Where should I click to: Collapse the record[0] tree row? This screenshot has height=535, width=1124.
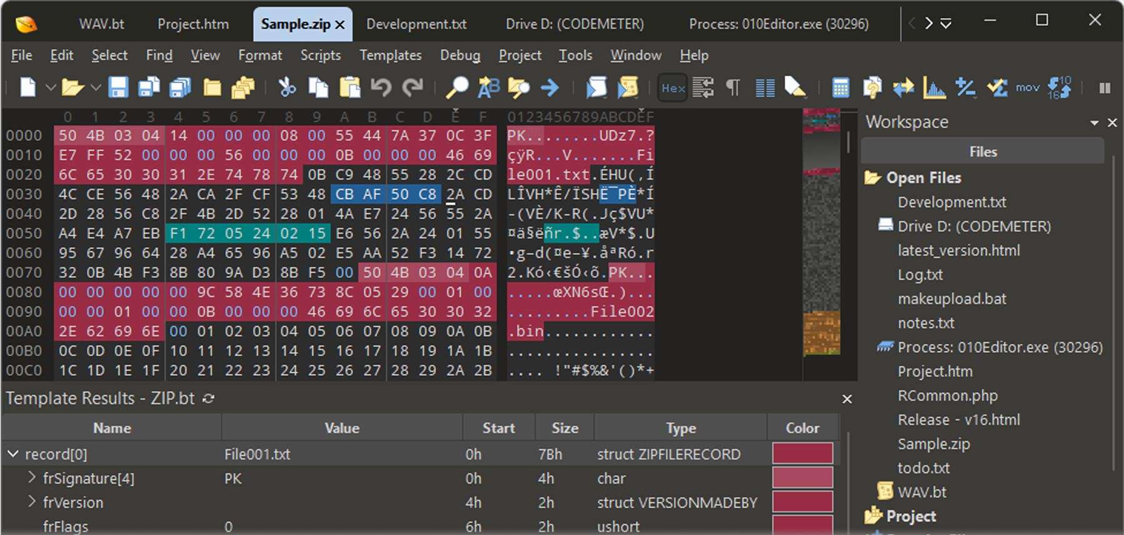click(13, 454)
